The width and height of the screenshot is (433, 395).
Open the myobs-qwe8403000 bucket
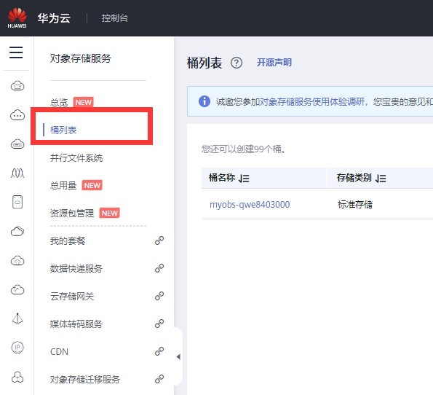[x=250, y=205]
